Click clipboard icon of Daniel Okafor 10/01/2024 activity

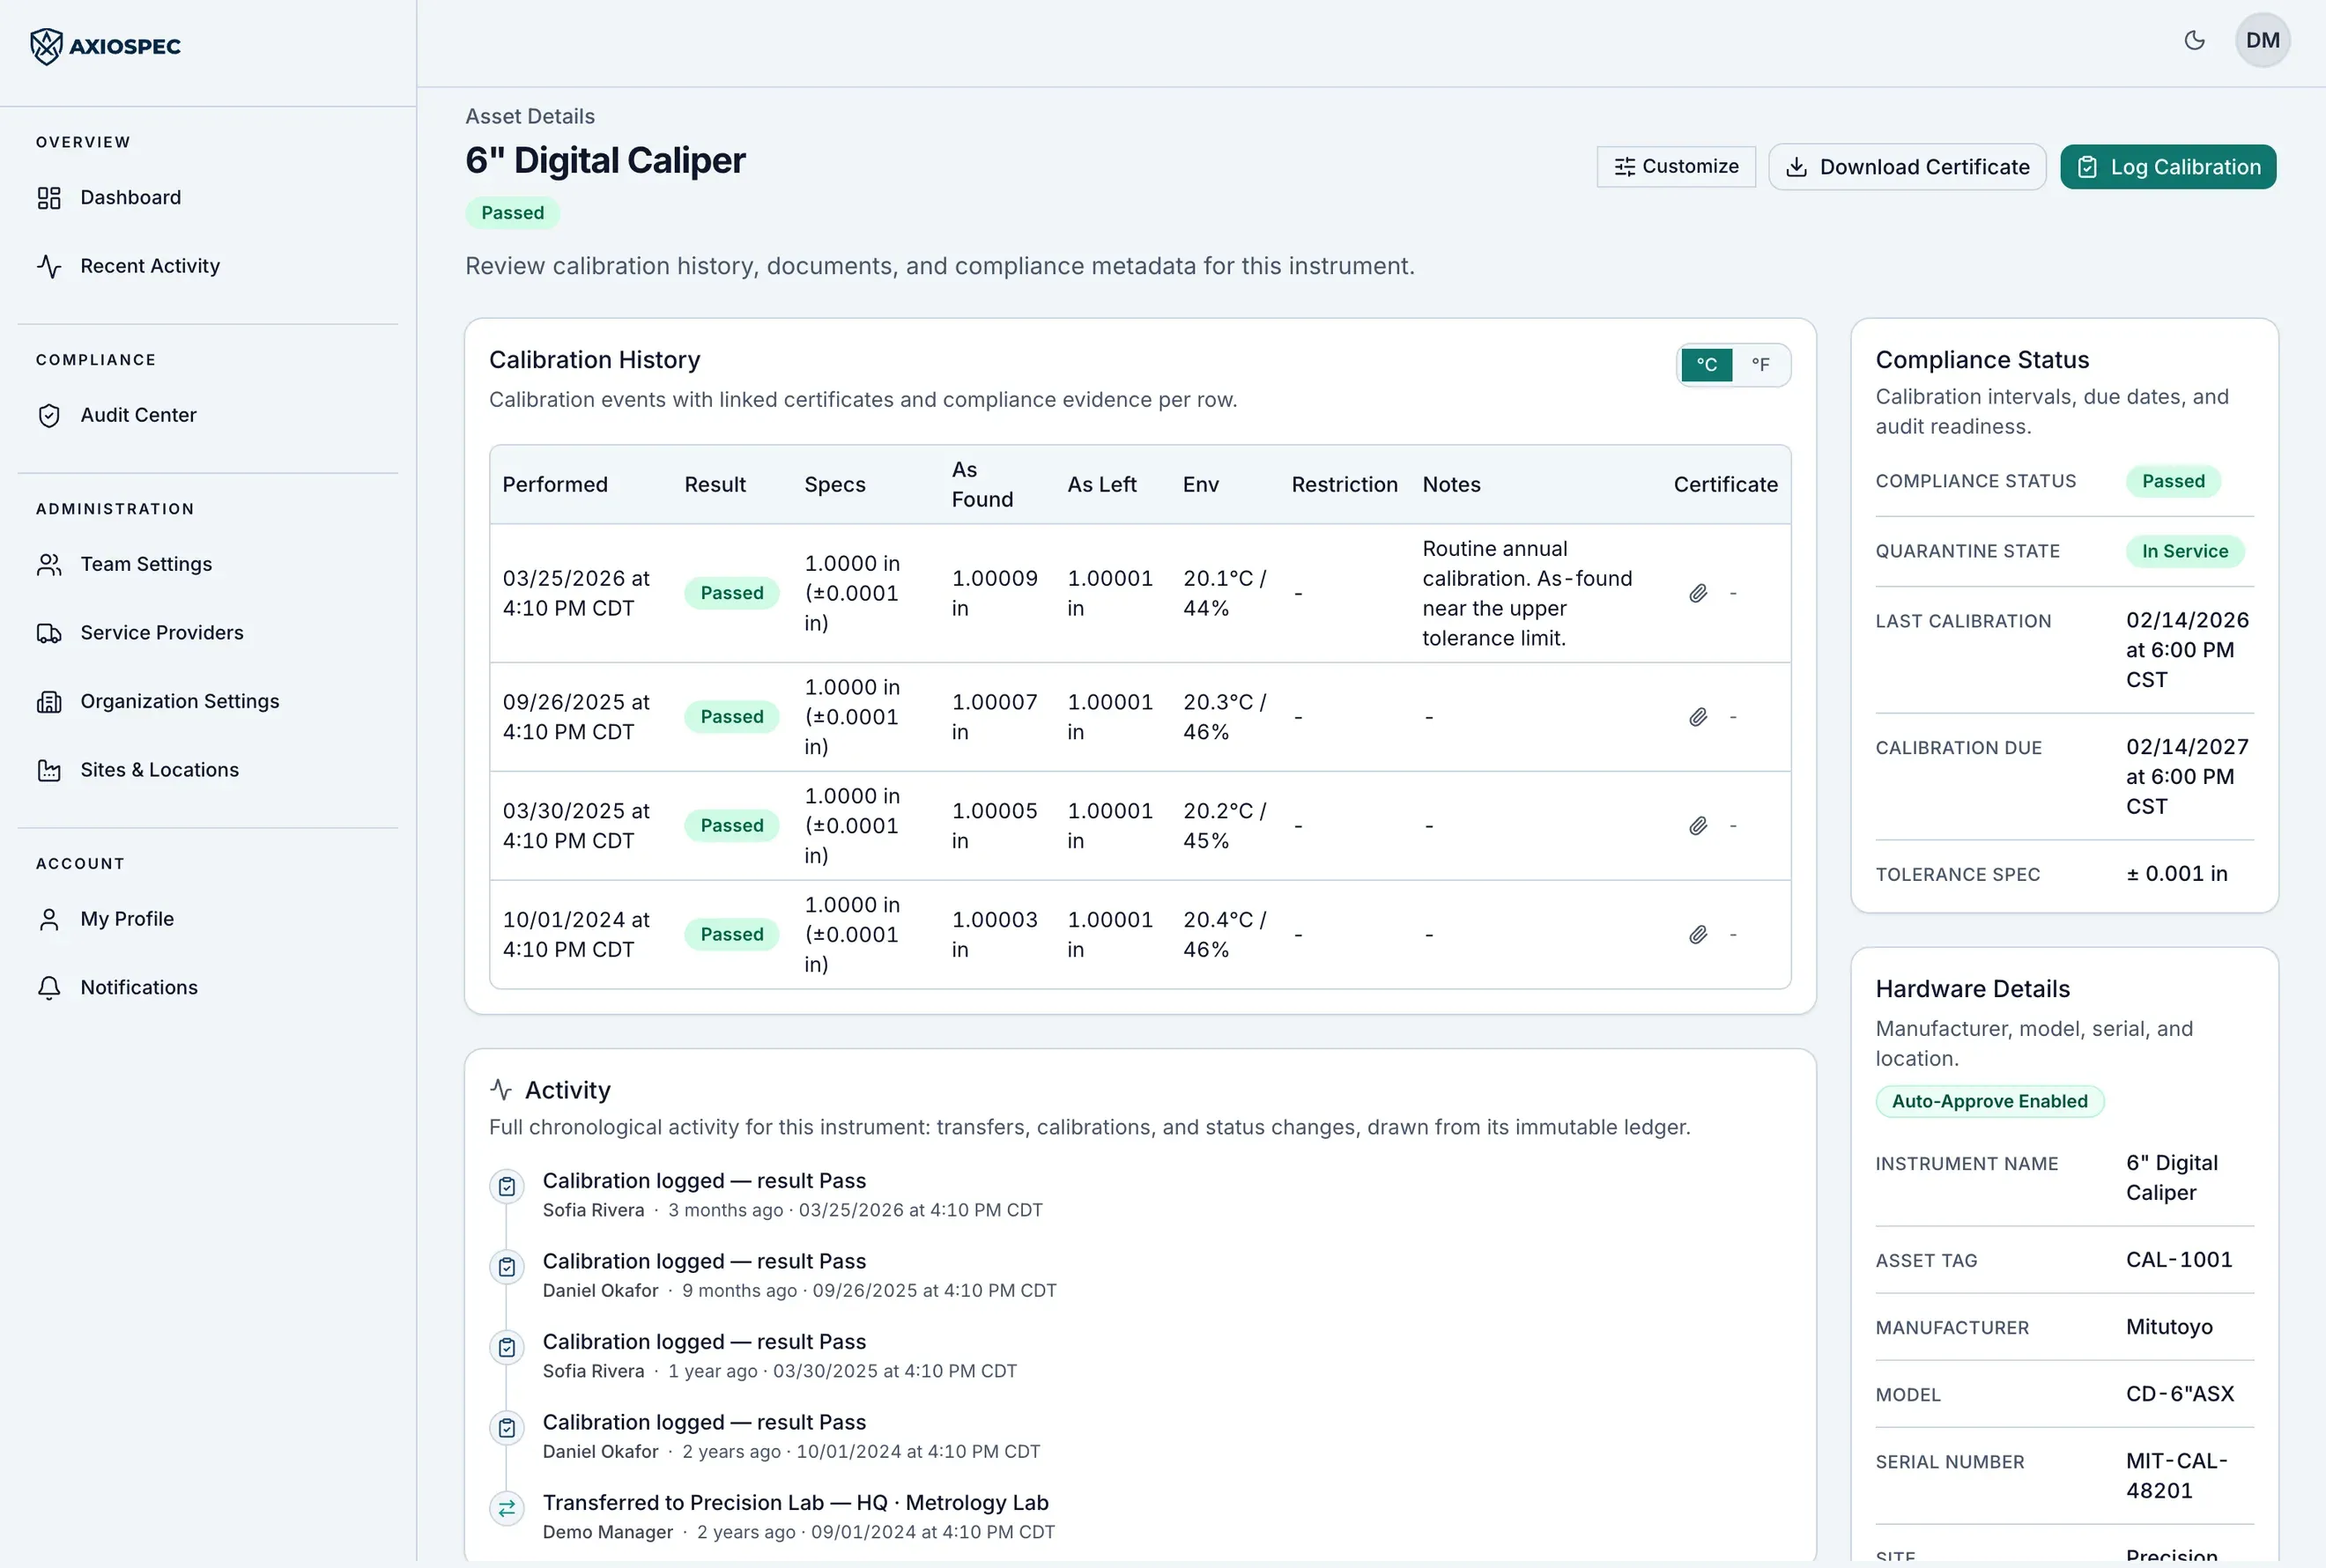point(507,1428)
